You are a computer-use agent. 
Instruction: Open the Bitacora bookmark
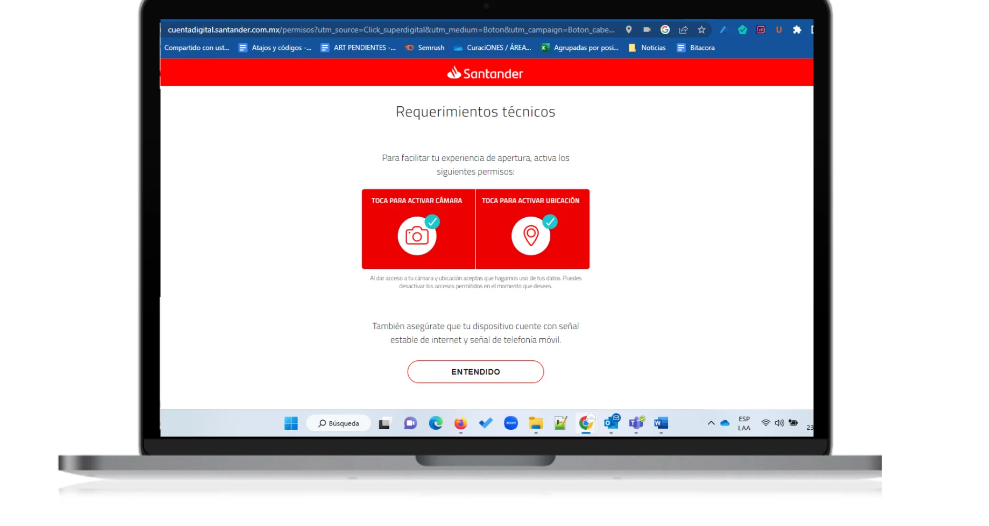click(x=696, y=48)
